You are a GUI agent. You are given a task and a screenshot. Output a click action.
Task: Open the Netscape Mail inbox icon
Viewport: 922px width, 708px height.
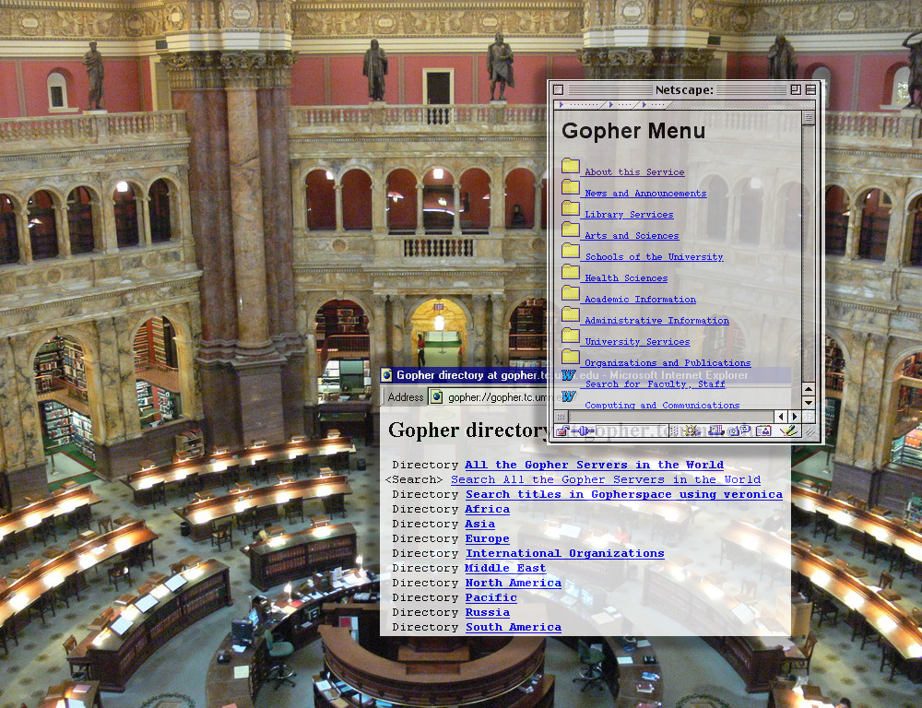point(715,431)
